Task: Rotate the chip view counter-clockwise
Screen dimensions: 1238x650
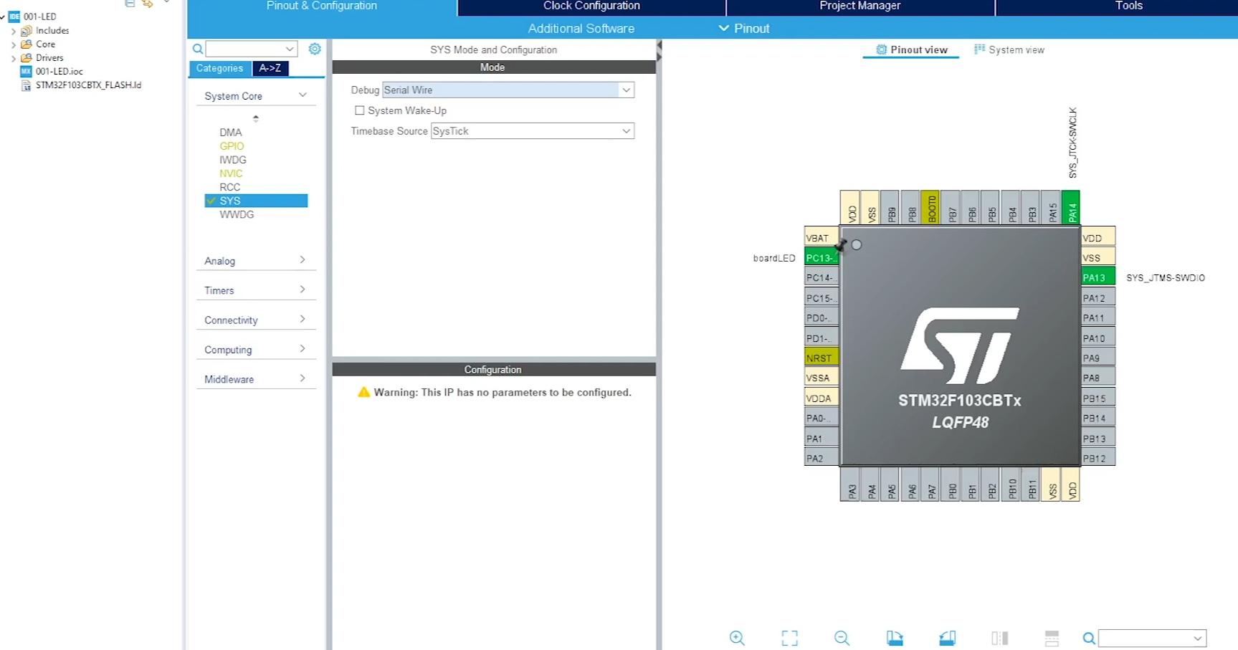Action: 947,638
